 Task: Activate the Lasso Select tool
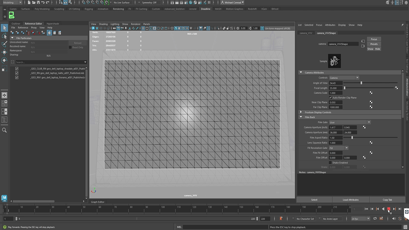click(4, 36)
